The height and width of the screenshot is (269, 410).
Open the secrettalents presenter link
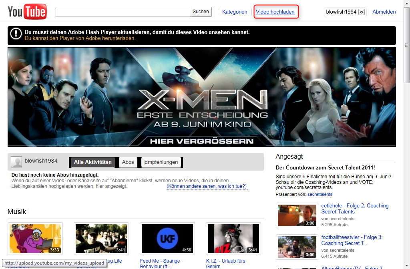pos(320,194)
